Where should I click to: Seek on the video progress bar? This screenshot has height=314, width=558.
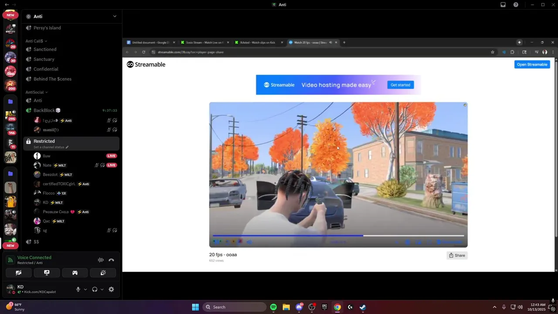coord(338,235)
